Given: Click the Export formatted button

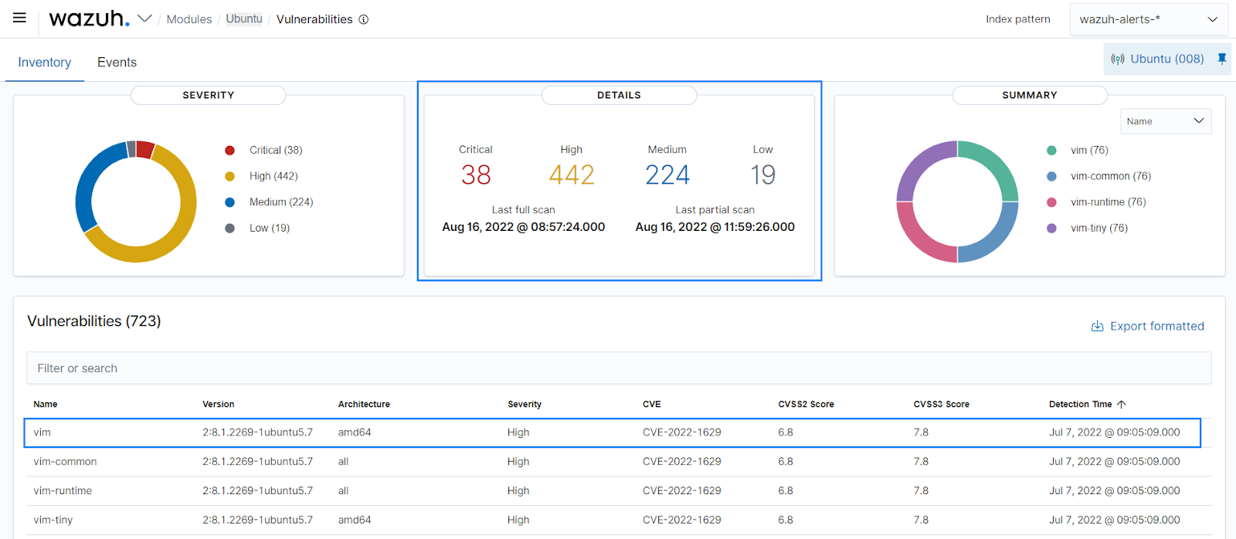Looking at the screenshot, I should [1147, 326].
